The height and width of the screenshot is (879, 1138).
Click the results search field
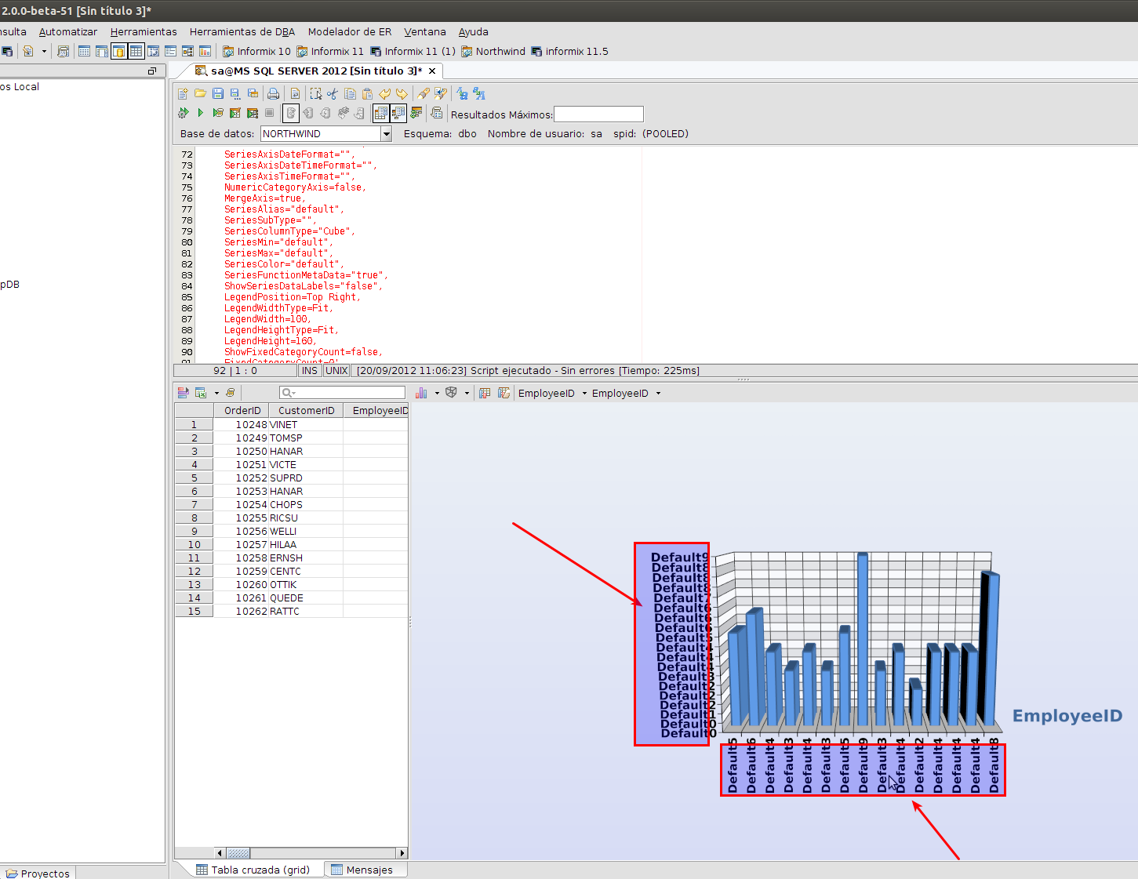click(x=342, y=393)
